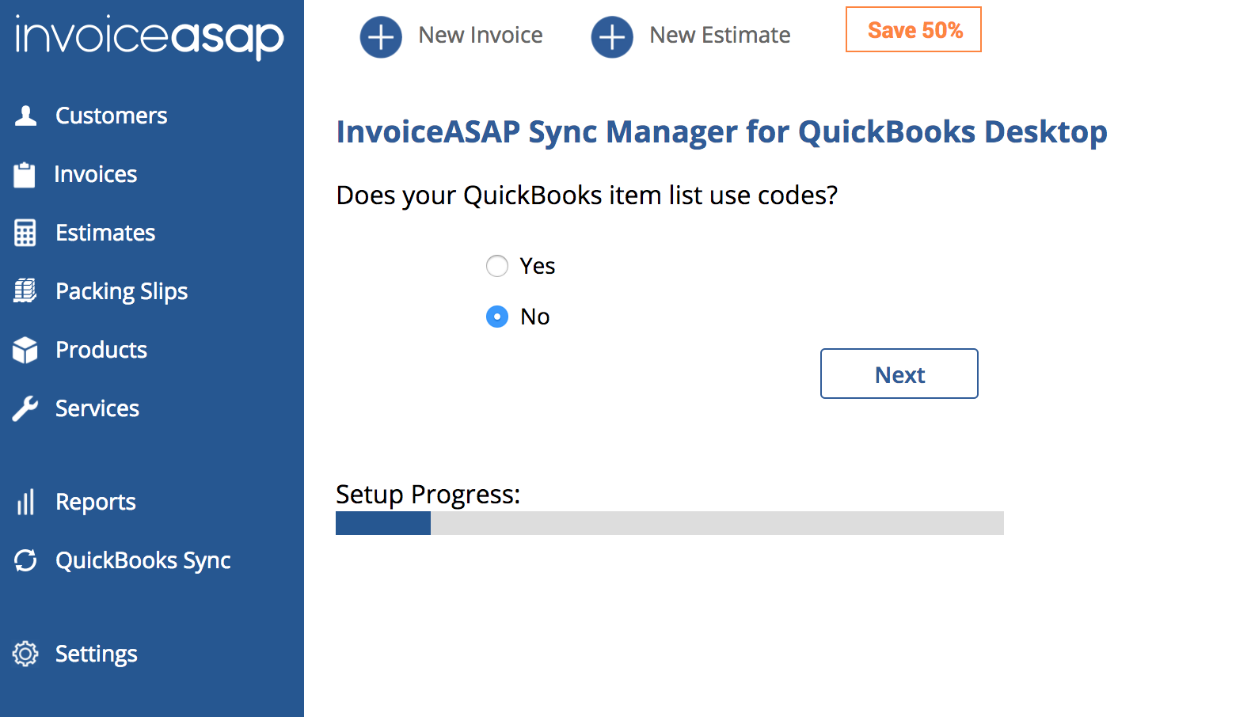Click the Next button
Viewport: 1251px width, 717px height.
click(x=899, y=374)
